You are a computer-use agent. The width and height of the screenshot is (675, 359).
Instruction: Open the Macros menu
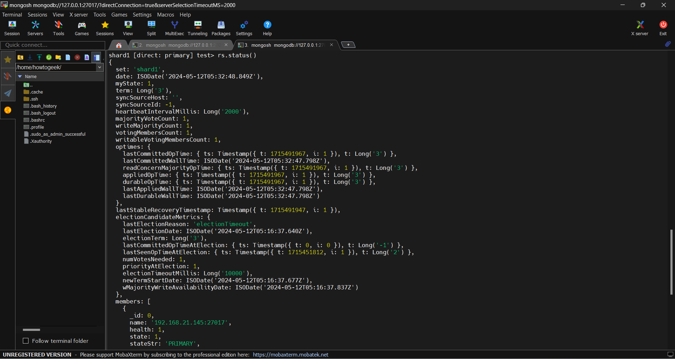165,15
